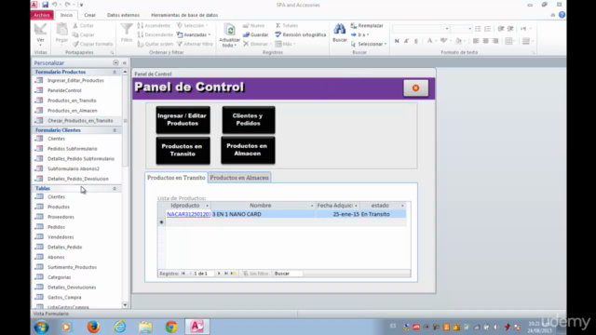Collapse the Formulario Productos group
596x335 pixels.
pos(115,72)
